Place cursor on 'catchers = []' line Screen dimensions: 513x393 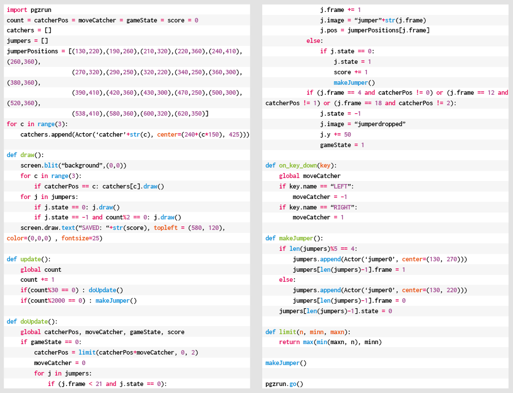pyautogui.click(x=29, y=30)
